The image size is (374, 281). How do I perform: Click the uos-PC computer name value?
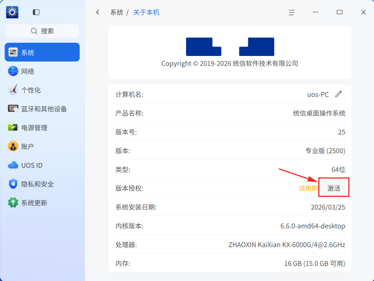318,94
